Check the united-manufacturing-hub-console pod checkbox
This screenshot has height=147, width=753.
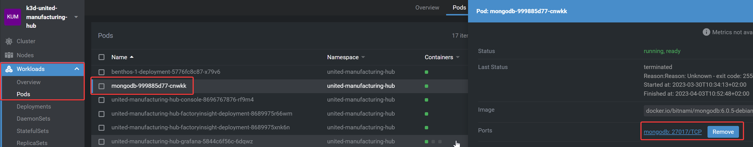101,100
